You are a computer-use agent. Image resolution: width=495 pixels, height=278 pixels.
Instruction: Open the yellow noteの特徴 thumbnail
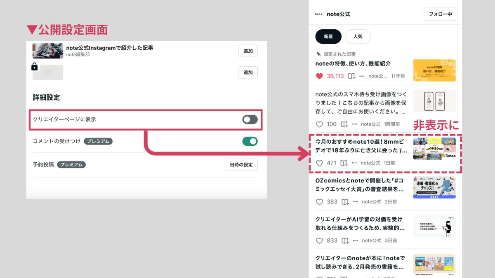434,70
